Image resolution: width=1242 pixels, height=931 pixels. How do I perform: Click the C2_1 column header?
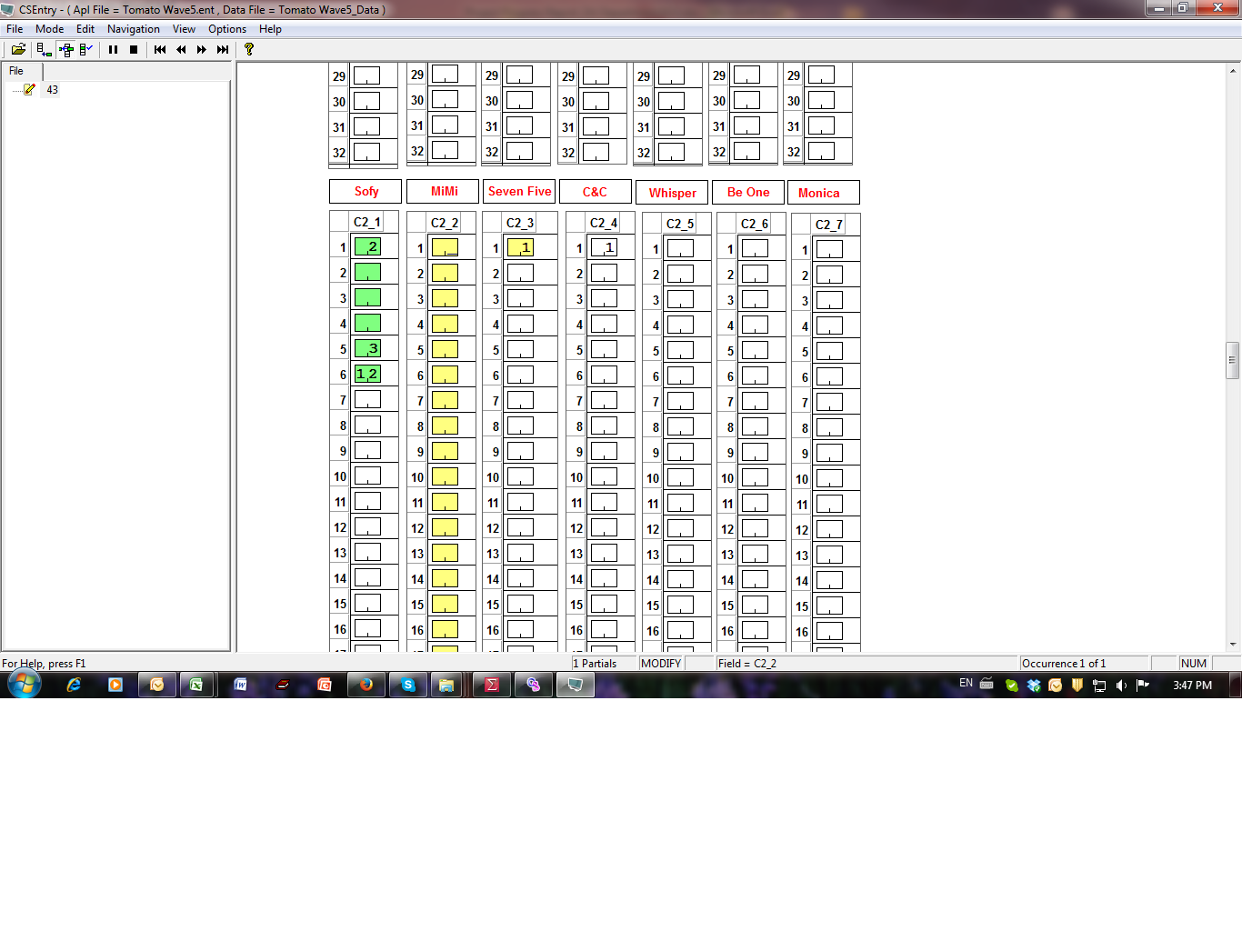coord(366,222)
